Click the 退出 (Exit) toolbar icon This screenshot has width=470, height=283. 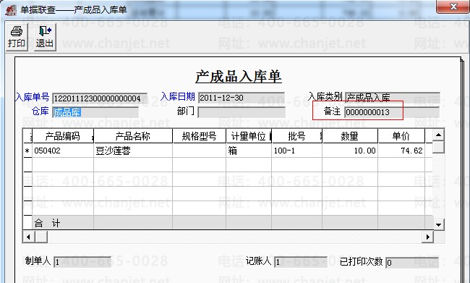pos(45,37)
